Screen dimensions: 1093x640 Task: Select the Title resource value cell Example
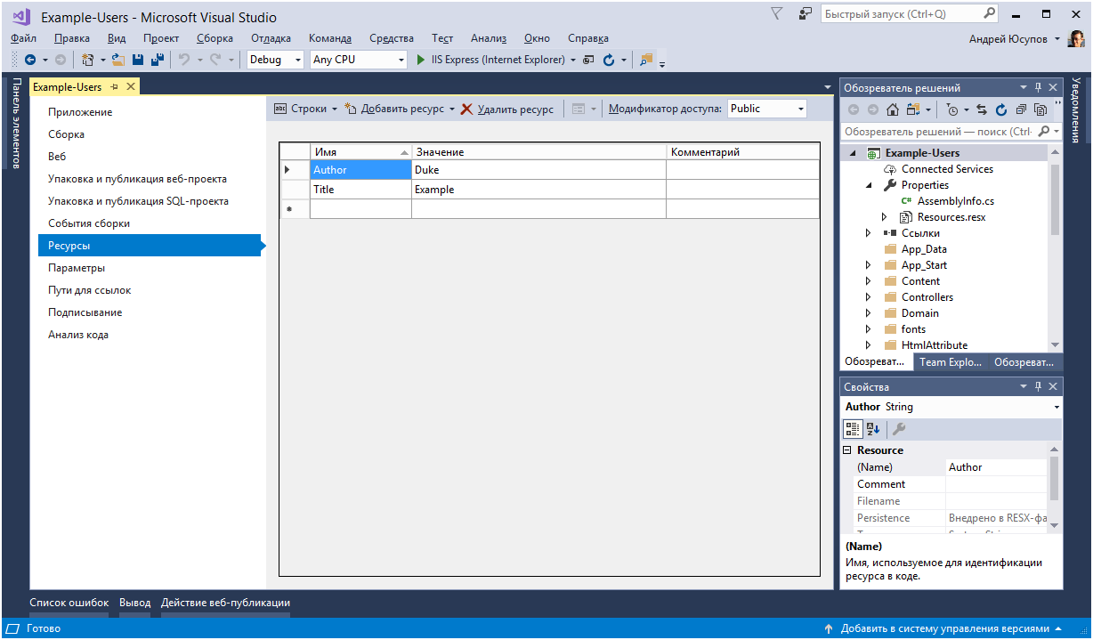(x=538, y=190)
